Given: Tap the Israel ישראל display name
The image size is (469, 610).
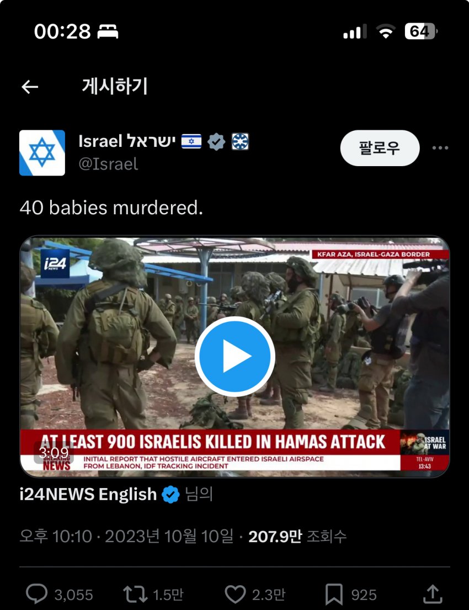Looking at the screenshot, I should [127, 141].
